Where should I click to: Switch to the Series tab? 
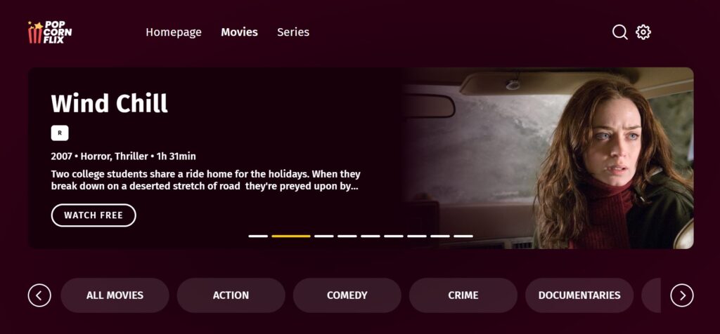point(293,32)
